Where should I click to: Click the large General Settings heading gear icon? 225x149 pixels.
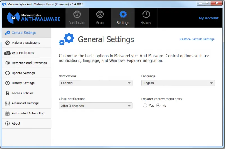click(x=67, y=39)
